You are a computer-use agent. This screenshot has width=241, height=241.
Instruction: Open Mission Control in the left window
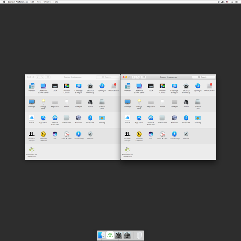[x=67, y=88]
